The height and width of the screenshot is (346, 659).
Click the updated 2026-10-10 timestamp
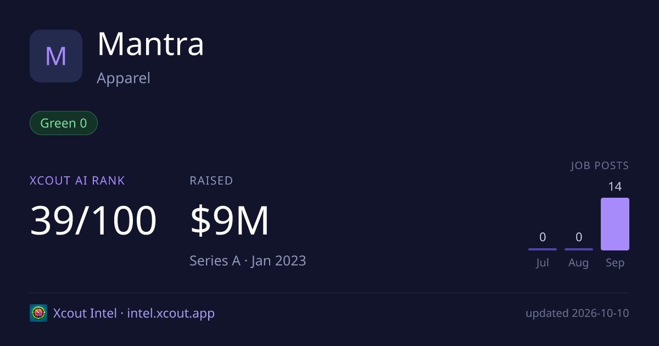(577, 314)
